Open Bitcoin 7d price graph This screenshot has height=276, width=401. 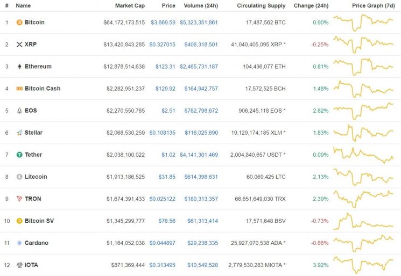(363, 23)
